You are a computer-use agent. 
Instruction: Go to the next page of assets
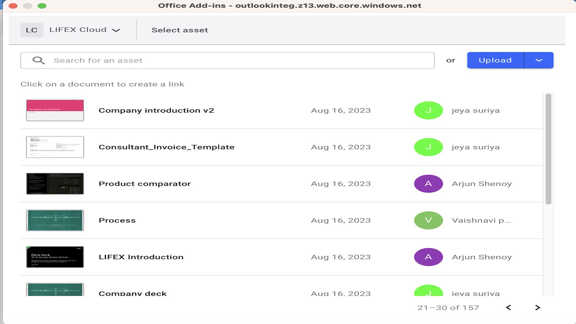(x=538, y=308)
